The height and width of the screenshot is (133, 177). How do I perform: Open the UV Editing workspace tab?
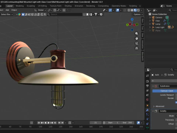[x=42, y=6]
